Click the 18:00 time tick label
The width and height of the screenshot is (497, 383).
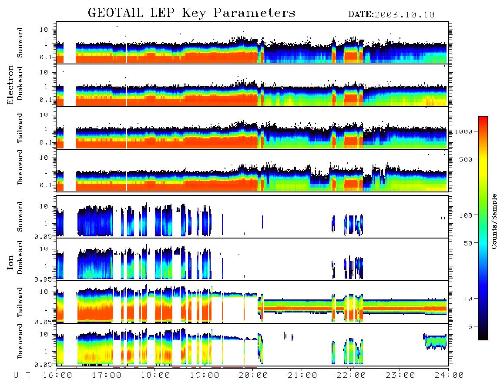[x=155, y=376]
